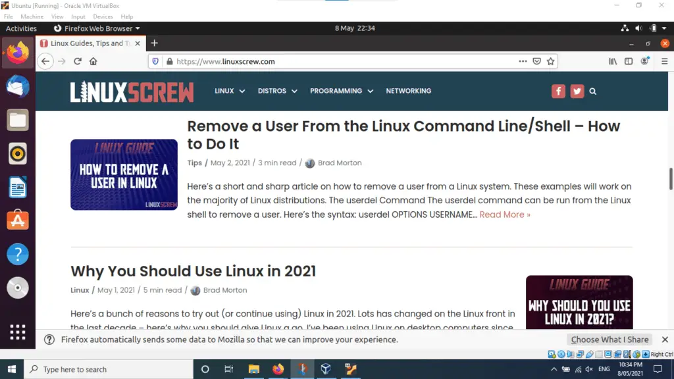Dismiss the Firefox data notification bar

pyautogui.click(x=665, y=340)
